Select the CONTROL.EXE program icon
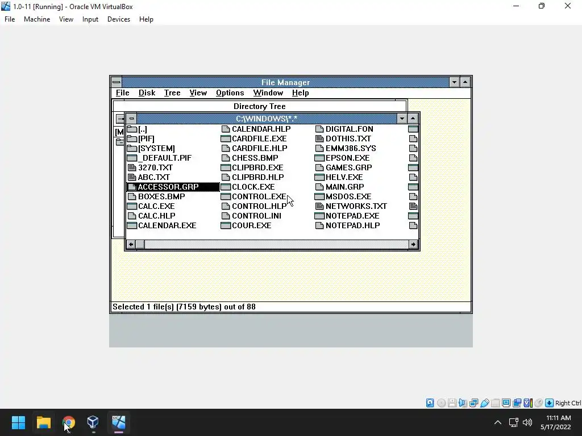The image size is (582, 436). coord(226,196)
